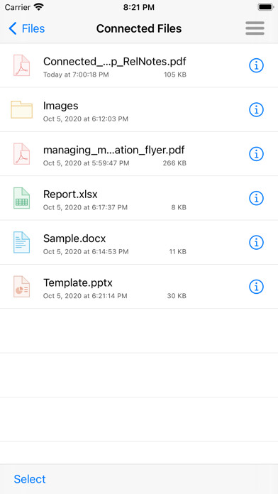The image size is (278, 494).
Task: Tap the 8:21 PM clock
Action: click(139, 7)
